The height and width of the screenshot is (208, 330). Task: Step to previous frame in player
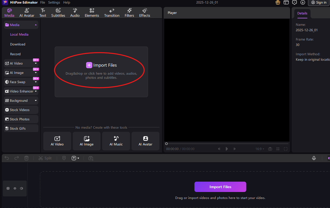(x=219, y=149)
